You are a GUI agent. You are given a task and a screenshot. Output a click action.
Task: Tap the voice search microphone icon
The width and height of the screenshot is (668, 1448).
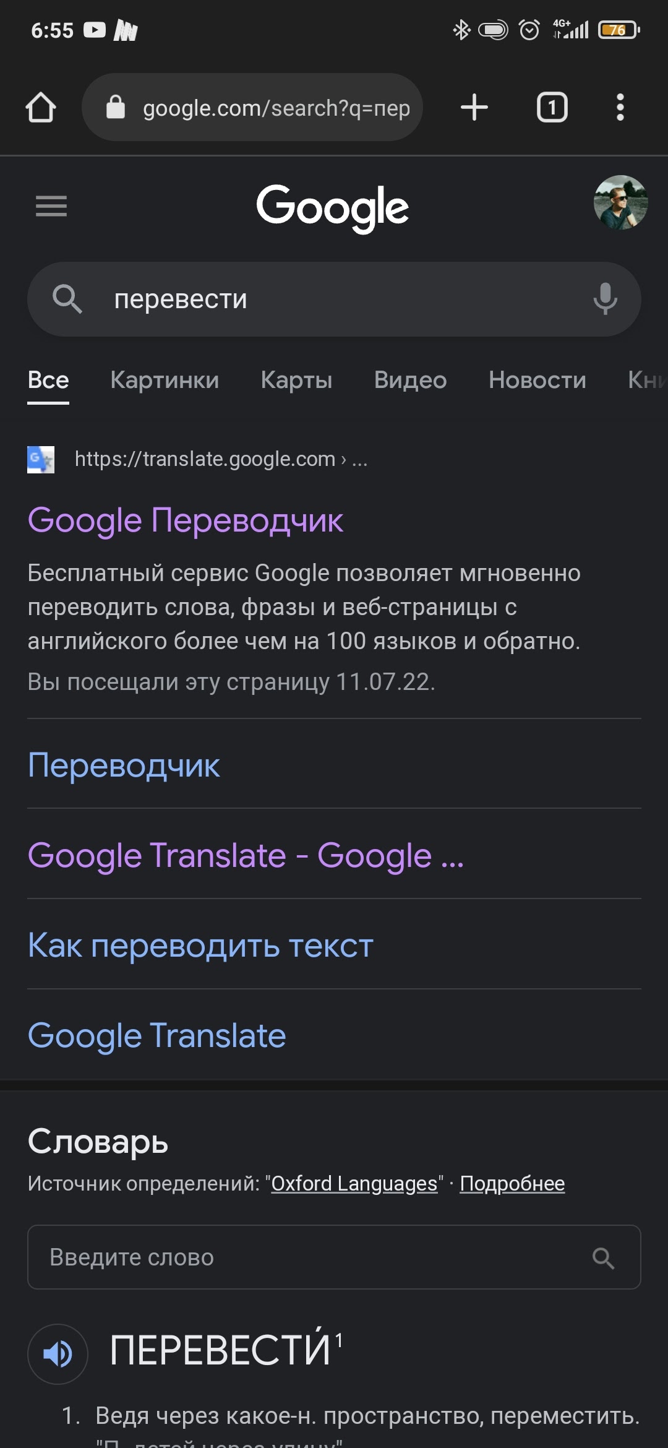pos(605,299)
